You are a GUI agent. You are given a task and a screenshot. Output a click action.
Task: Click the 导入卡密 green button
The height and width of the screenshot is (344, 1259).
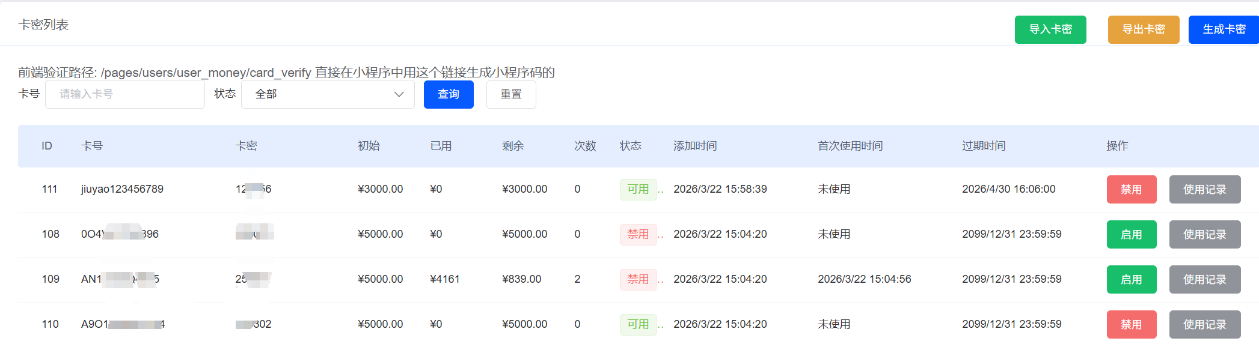pyautogui.click(x=1050, y=29)
